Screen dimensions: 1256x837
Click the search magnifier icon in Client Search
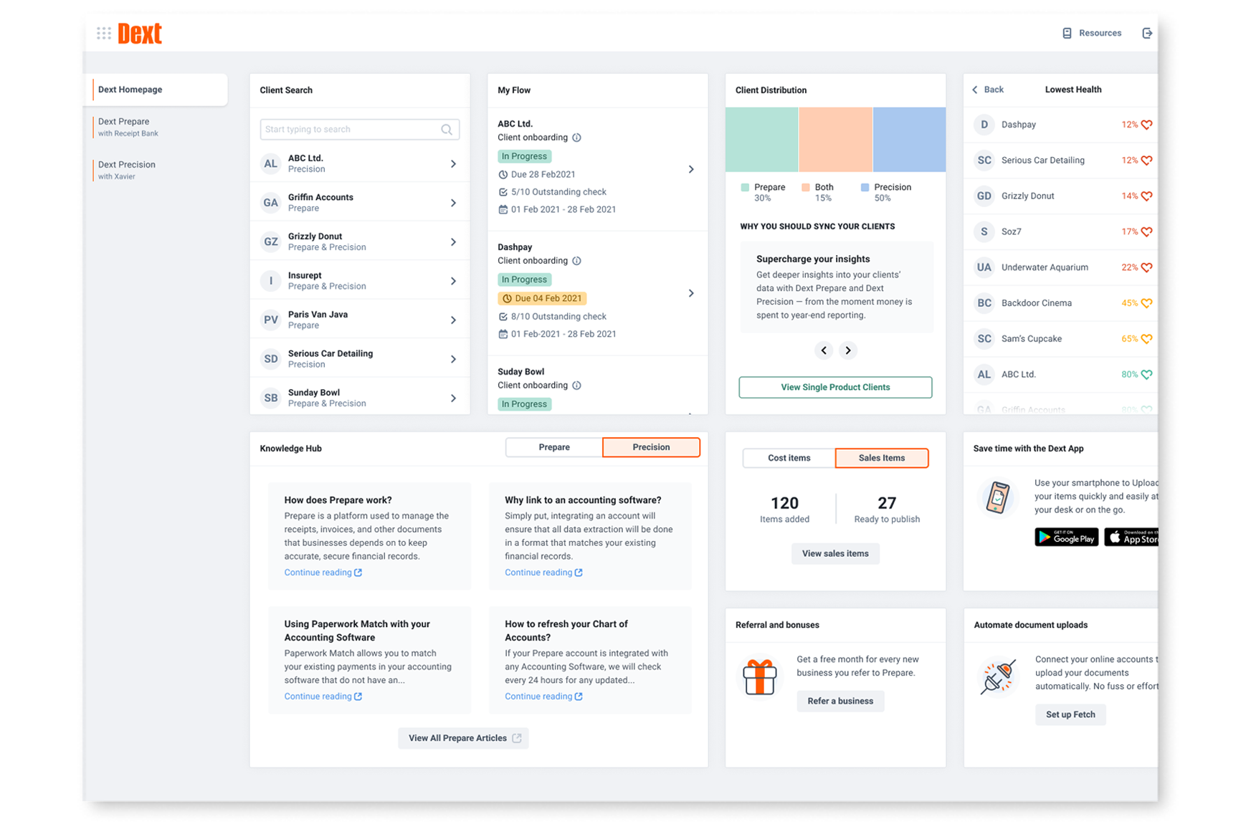click(x=447, y=130)
